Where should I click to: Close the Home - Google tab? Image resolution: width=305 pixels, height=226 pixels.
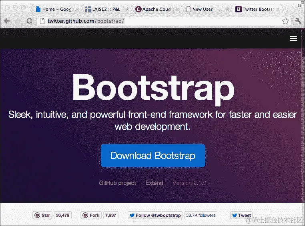point(77,9)
